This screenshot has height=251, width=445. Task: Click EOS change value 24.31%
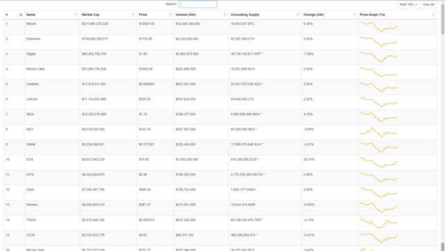coord(309,159)
